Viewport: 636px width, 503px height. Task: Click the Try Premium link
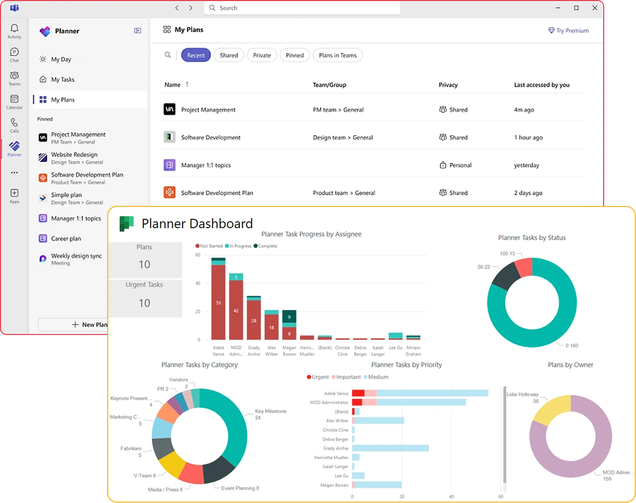pyautogui.click(x=568, y=30)
